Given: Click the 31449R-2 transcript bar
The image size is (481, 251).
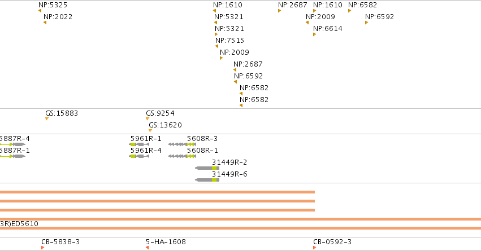Looking at the screenshot, I should pos(207,168).
